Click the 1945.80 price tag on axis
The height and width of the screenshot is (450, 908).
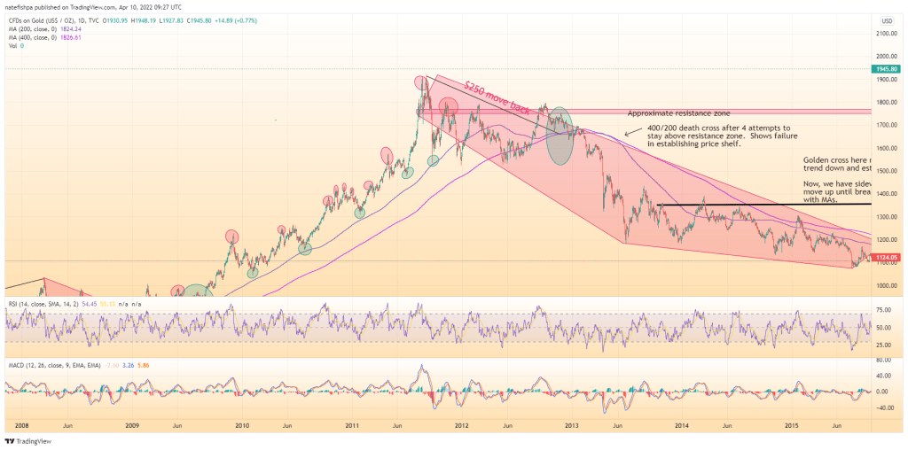(888, 69)
